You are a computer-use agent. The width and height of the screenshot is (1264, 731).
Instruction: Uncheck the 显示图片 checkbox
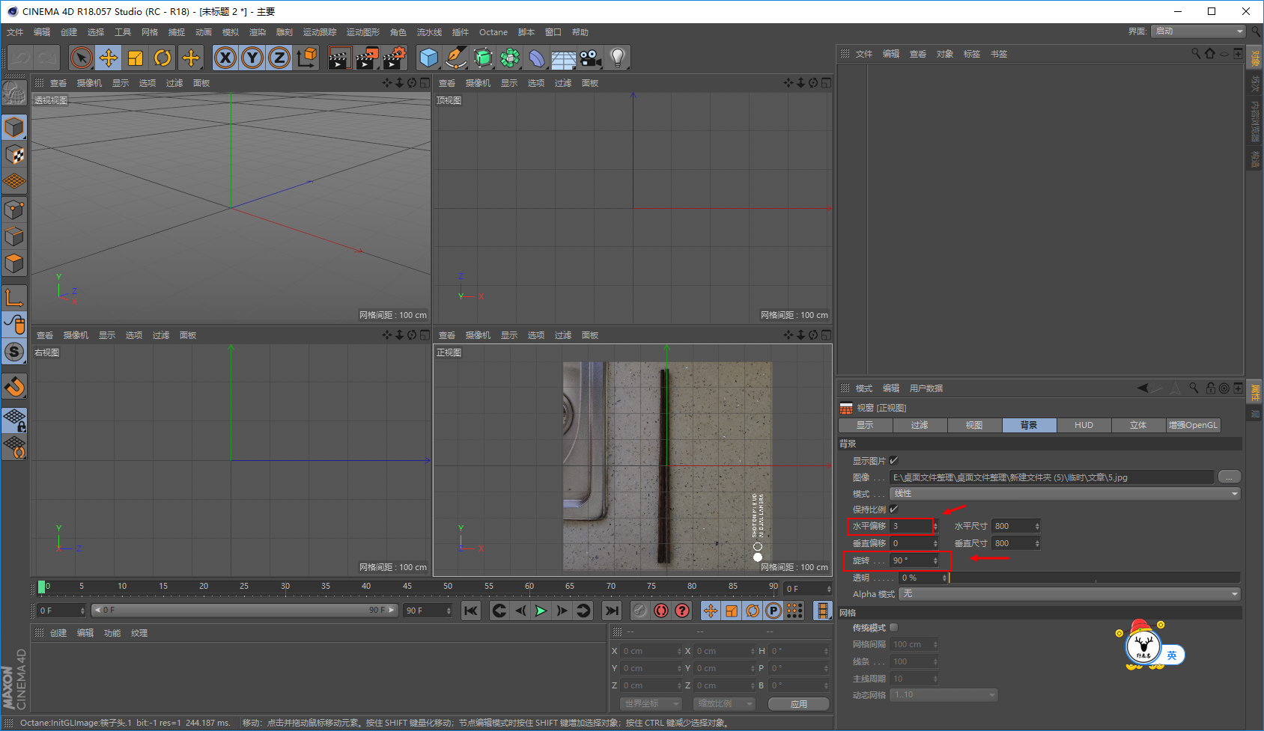(893, 461)
